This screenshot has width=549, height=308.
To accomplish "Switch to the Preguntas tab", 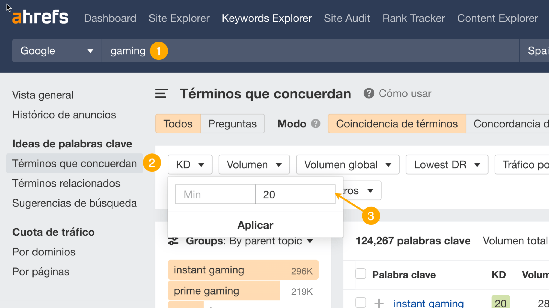I will tap(232, 124).
